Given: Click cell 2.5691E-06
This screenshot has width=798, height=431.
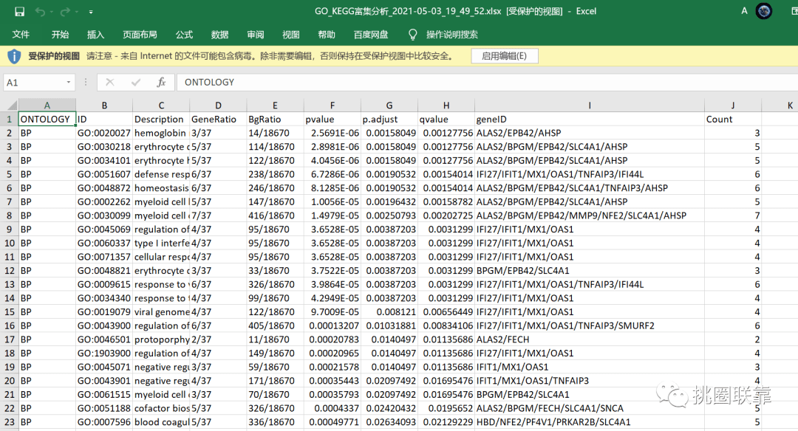Looking at the screenshot, I should [x=332, y=133].
